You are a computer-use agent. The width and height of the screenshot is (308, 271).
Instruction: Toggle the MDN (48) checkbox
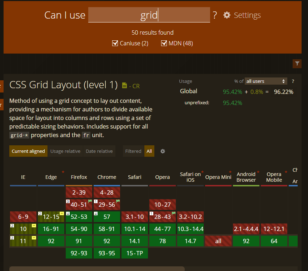(x=164, y=43)
